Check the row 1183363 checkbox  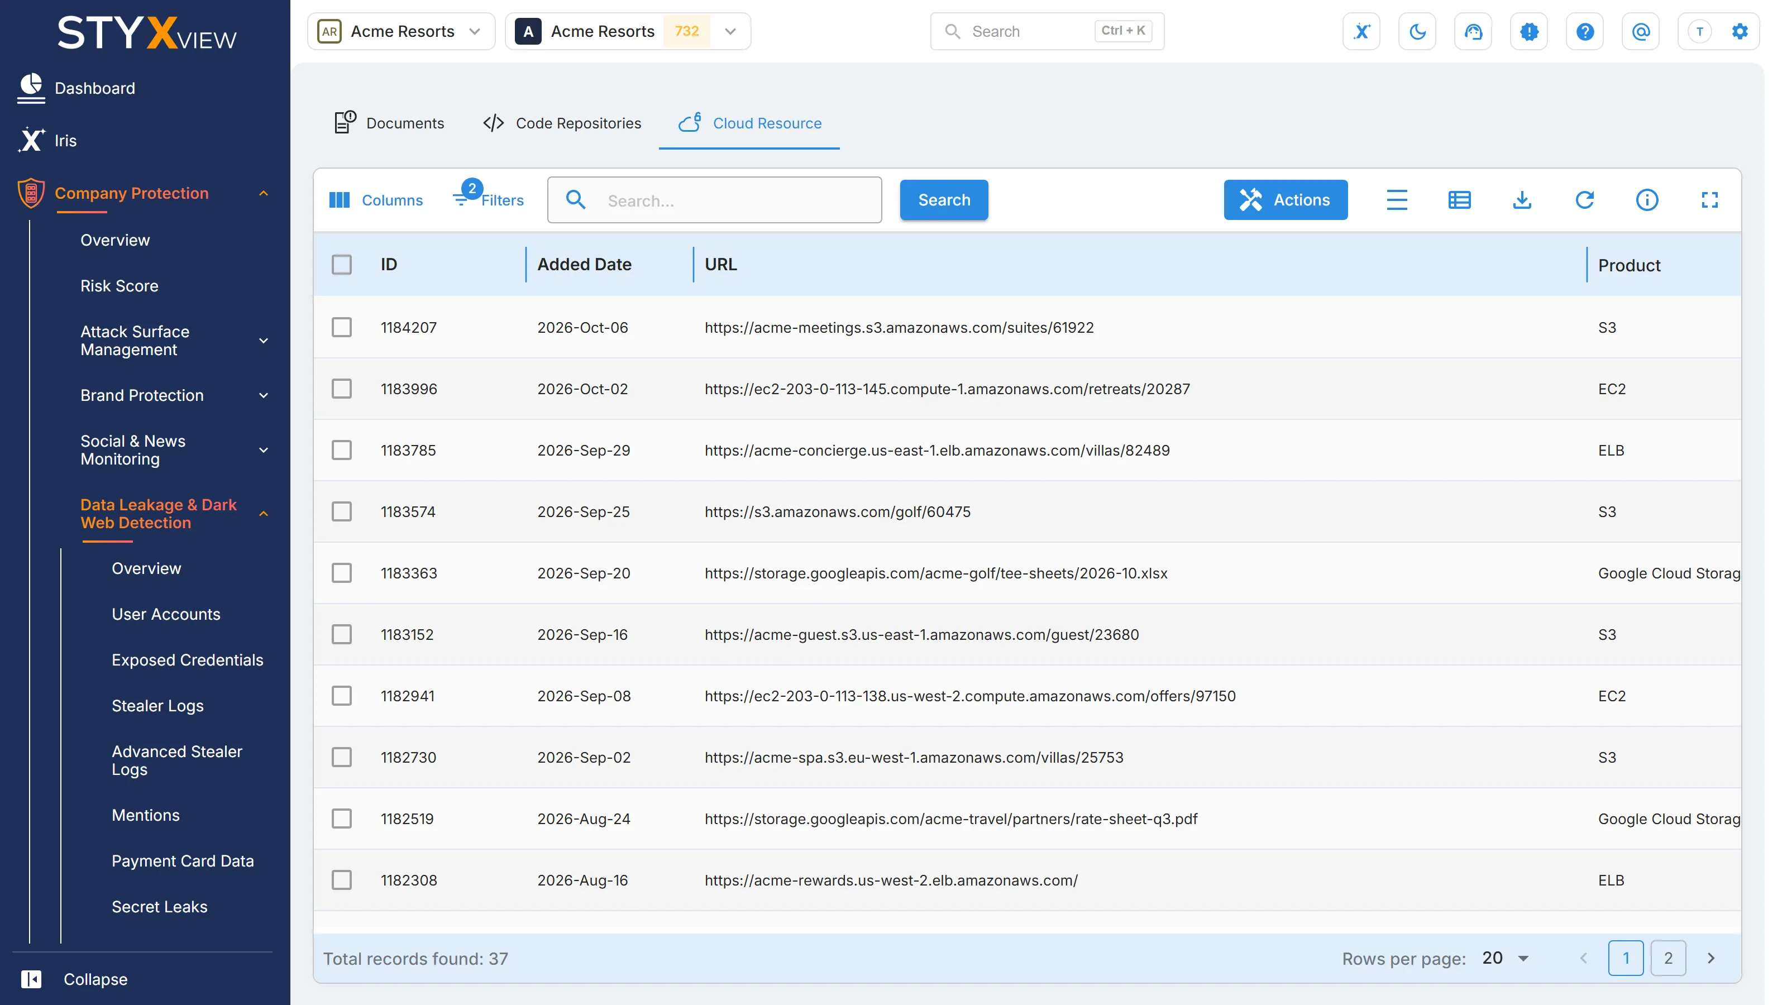[341, 573]
